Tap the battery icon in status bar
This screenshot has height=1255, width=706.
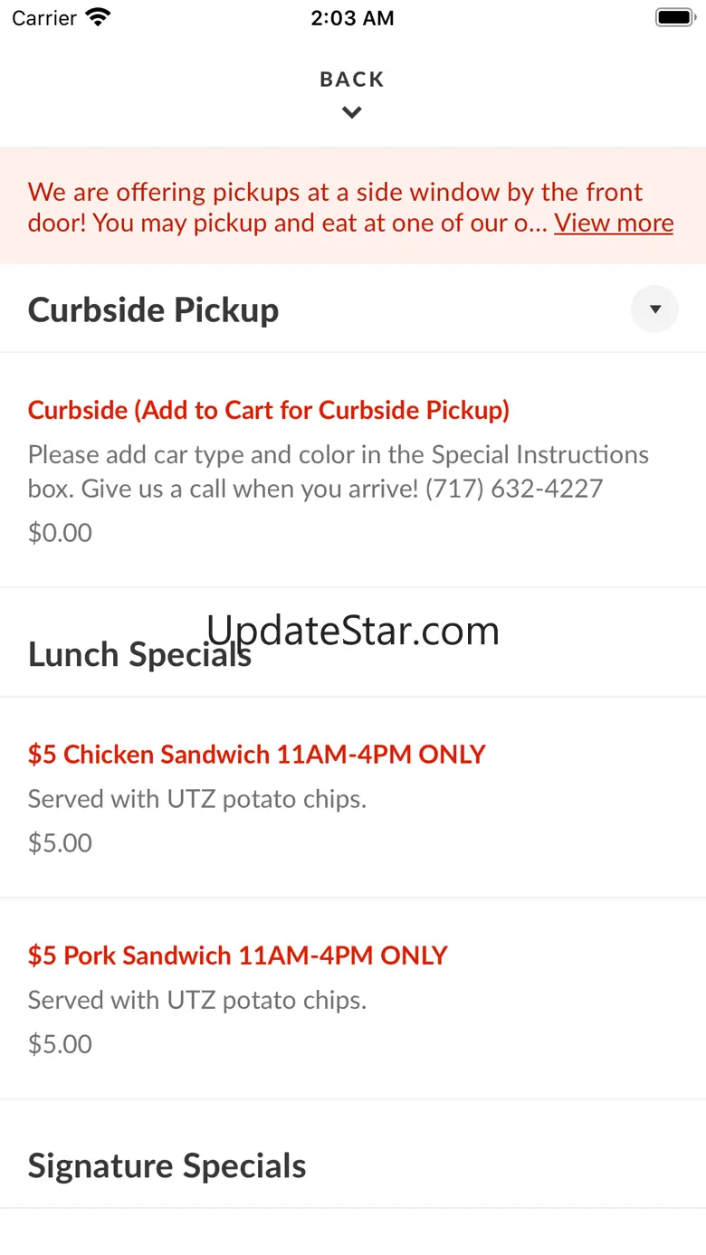tap(673, 18)
